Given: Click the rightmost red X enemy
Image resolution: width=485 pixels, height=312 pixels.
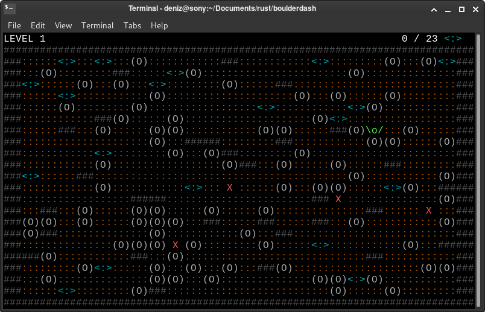Looking at the screenshot, I should click(x=429, y=211).
